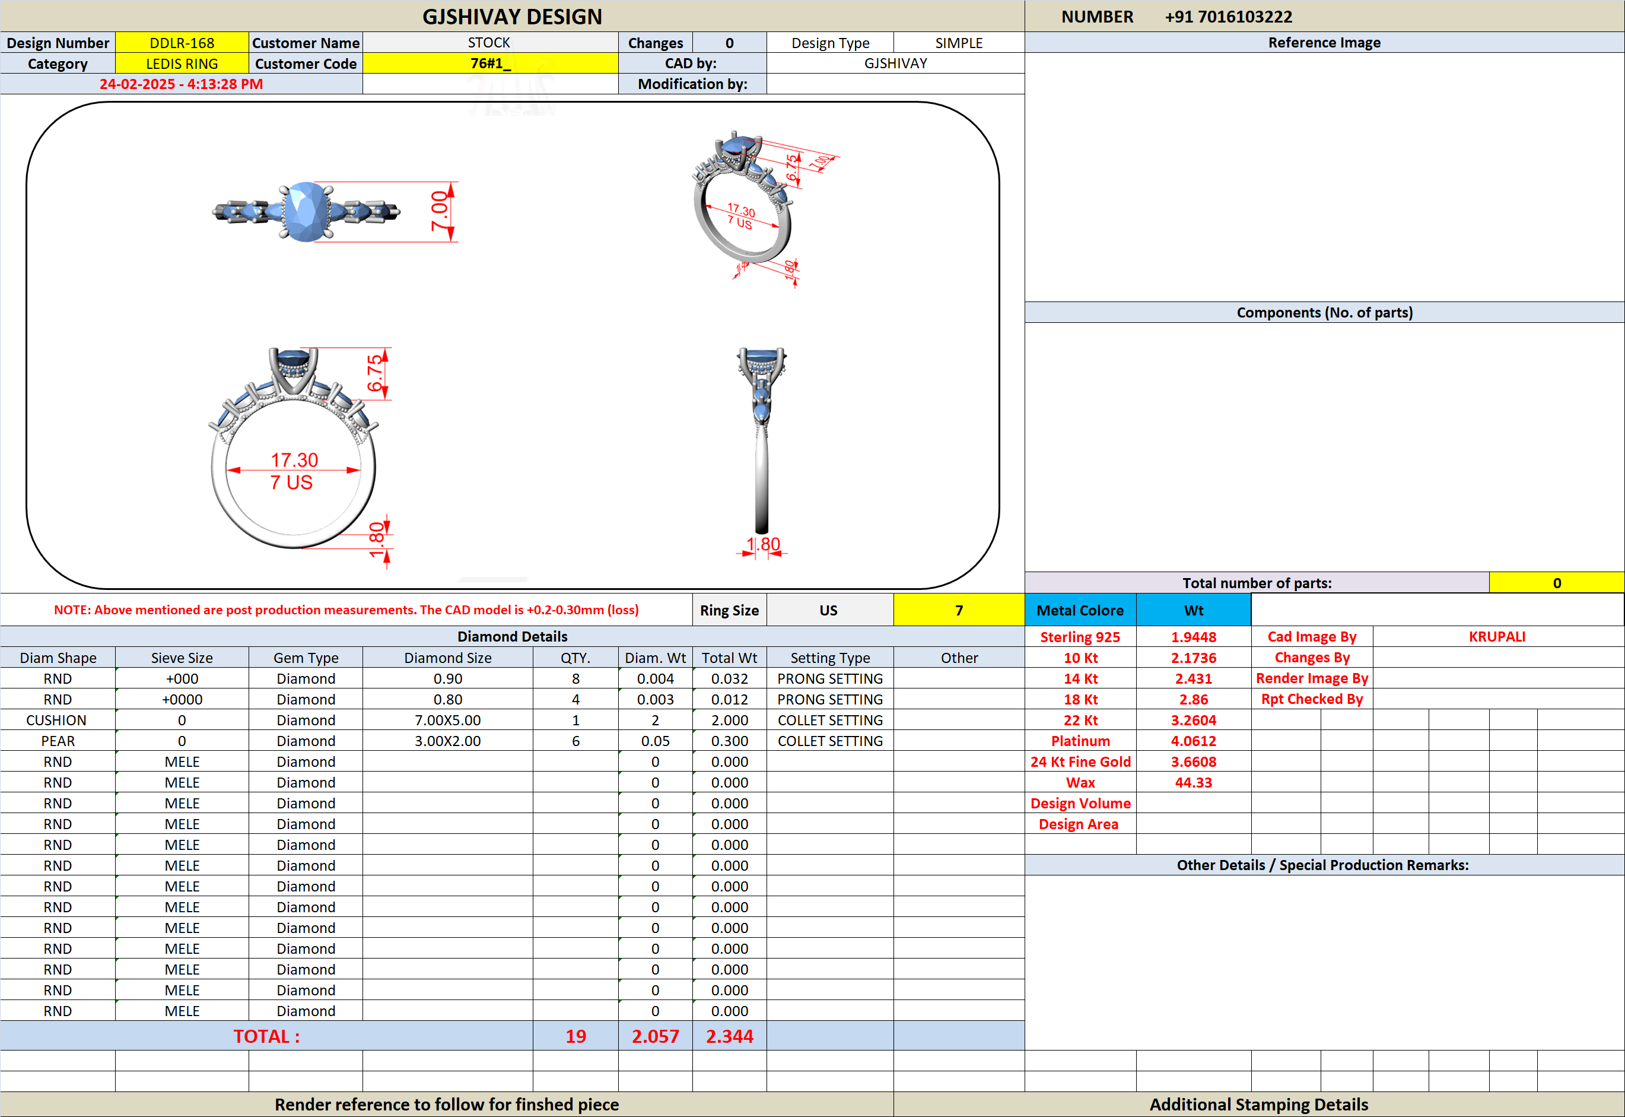Screen dimensions: 1625x1117
Task: Select the diamond size cell 0.80
Action: tap(448, 699)
